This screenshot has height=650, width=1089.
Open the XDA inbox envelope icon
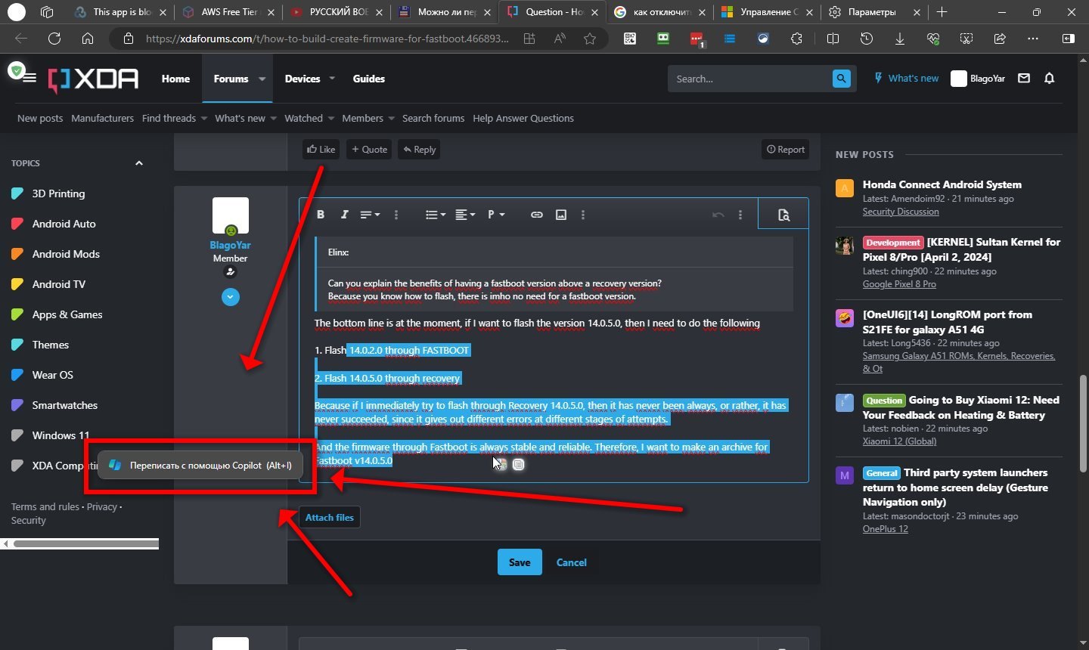(1024, 78)
